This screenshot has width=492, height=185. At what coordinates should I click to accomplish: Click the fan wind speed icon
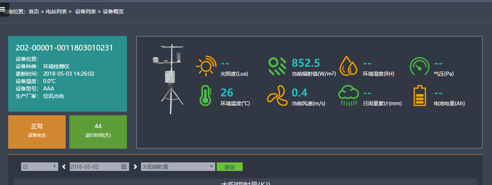click(x=277, y=96)
